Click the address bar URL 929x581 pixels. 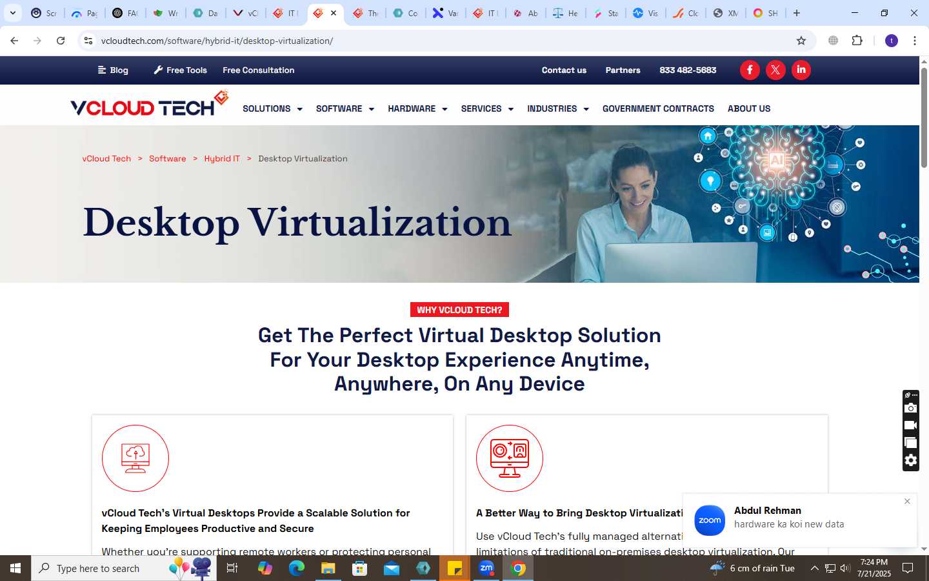[217, 41]
